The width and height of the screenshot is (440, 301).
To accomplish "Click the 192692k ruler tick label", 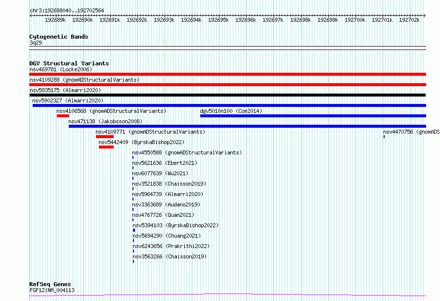I will coord(137,20).
